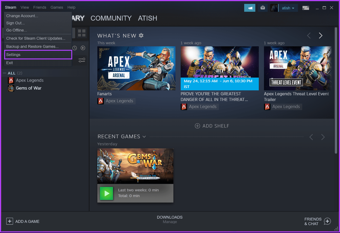This screenshot has width=340, height=233.
Task: Click 'Apex Legends Threat Level Event Trailer' title
Action: [297, 97]
